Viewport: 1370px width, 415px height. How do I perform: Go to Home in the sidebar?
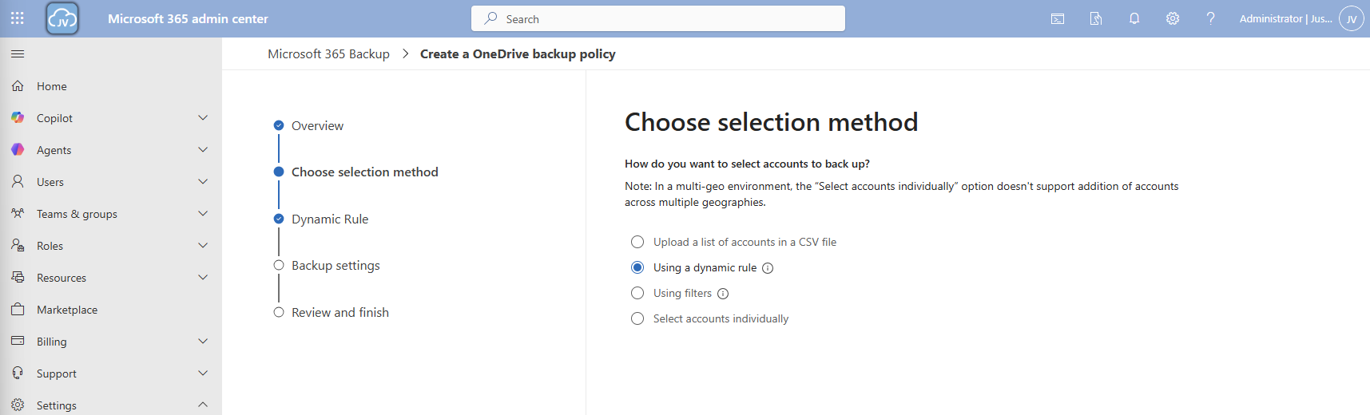[52, 86]
